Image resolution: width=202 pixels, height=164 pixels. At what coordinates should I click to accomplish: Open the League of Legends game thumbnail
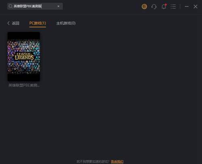(x=24, y=57)
